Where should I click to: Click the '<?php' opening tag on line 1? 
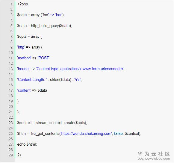22,4
